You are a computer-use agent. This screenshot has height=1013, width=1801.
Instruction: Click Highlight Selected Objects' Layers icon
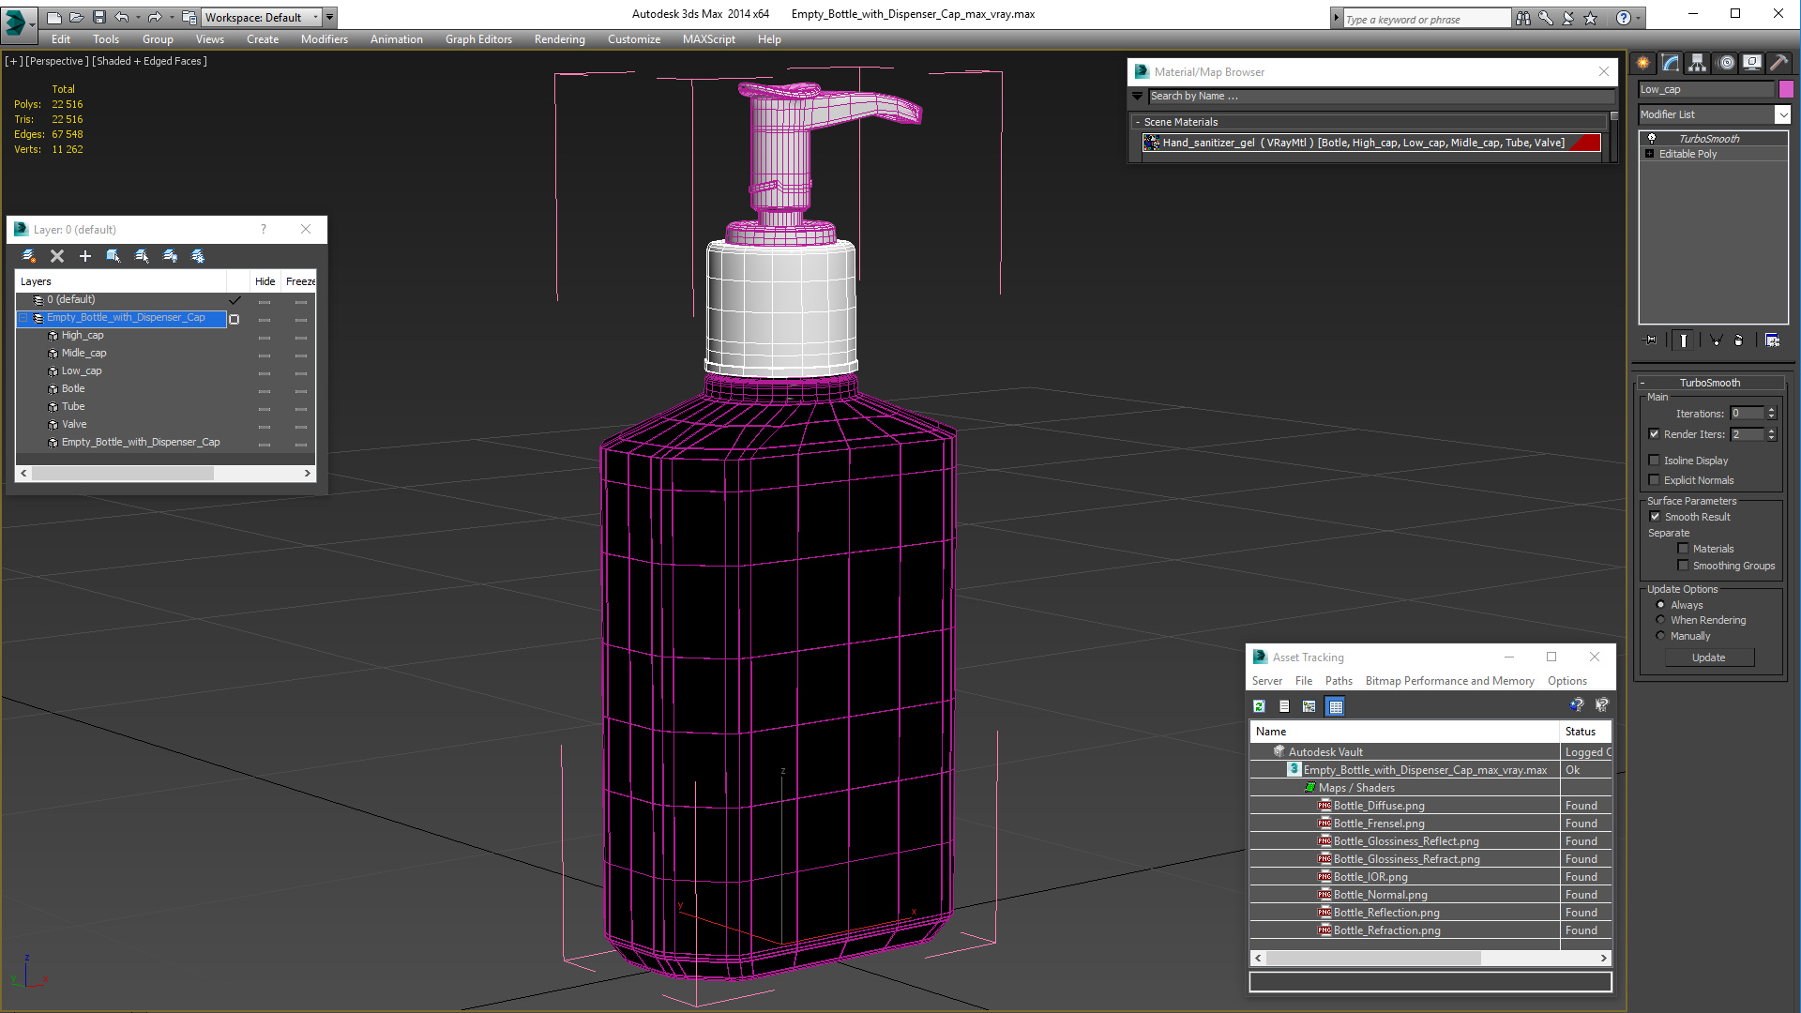click(142, 256)
